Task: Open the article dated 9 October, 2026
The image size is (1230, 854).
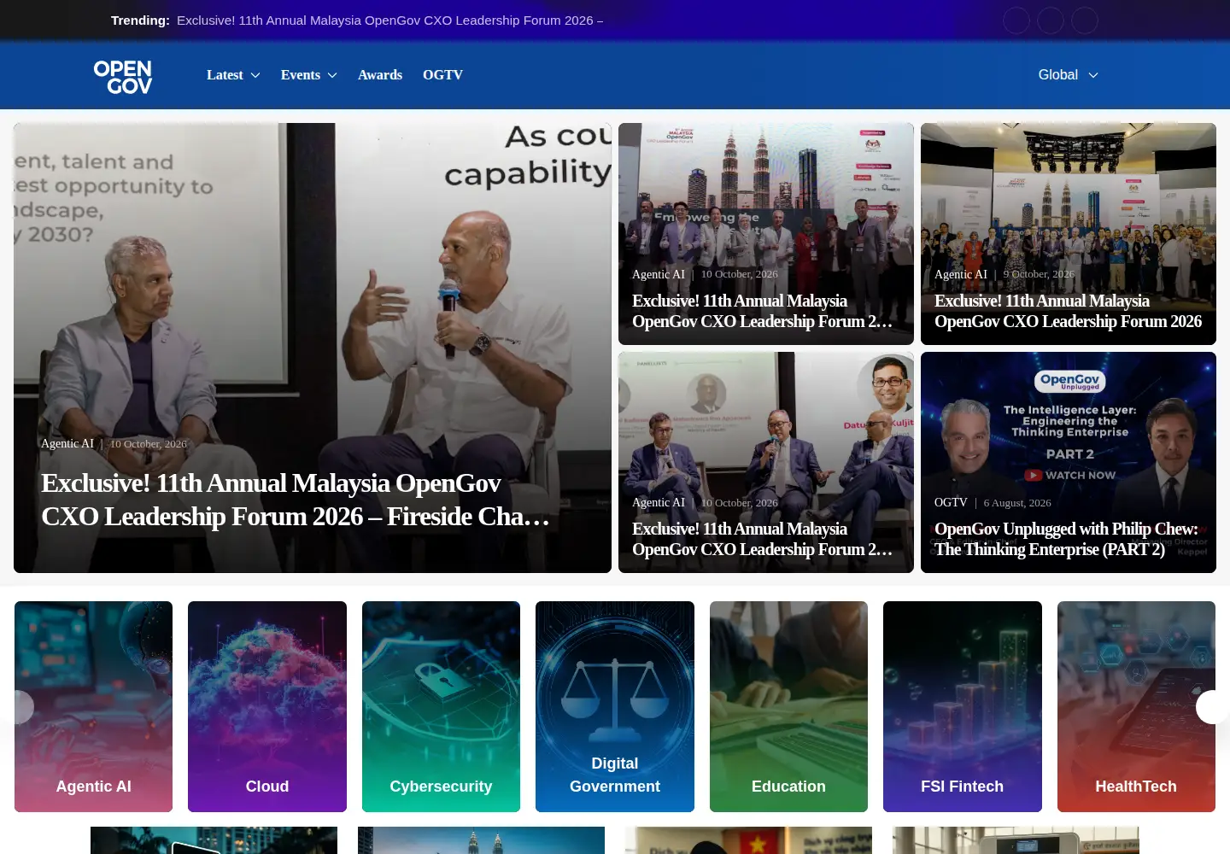Action: click(1068, 311)
